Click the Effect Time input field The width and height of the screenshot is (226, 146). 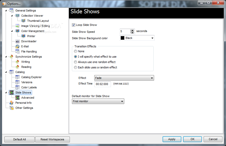102,84
